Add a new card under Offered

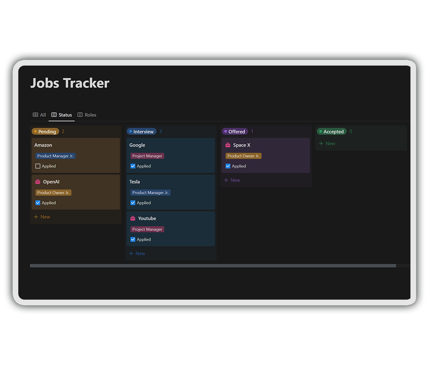pos(232,180)
